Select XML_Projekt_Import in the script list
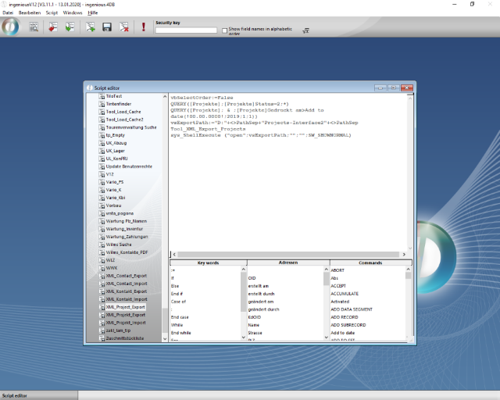This screenshot has height=400, width=500. tap(127, 323)
